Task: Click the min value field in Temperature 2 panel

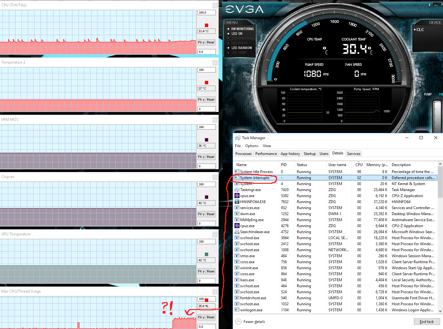Action: point(207,109)
